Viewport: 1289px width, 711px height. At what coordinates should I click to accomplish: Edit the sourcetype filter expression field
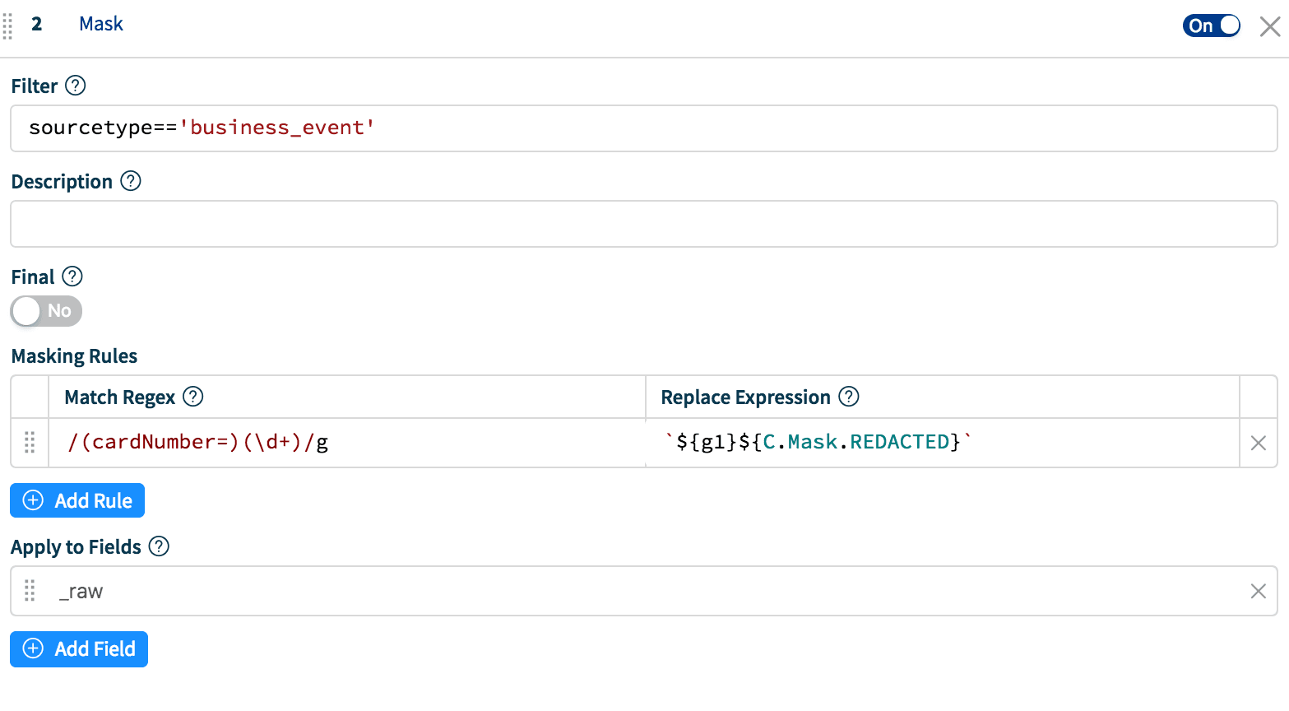643,128
